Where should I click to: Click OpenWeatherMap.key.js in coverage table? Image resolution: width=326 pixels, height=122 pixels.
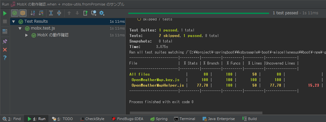155,80
